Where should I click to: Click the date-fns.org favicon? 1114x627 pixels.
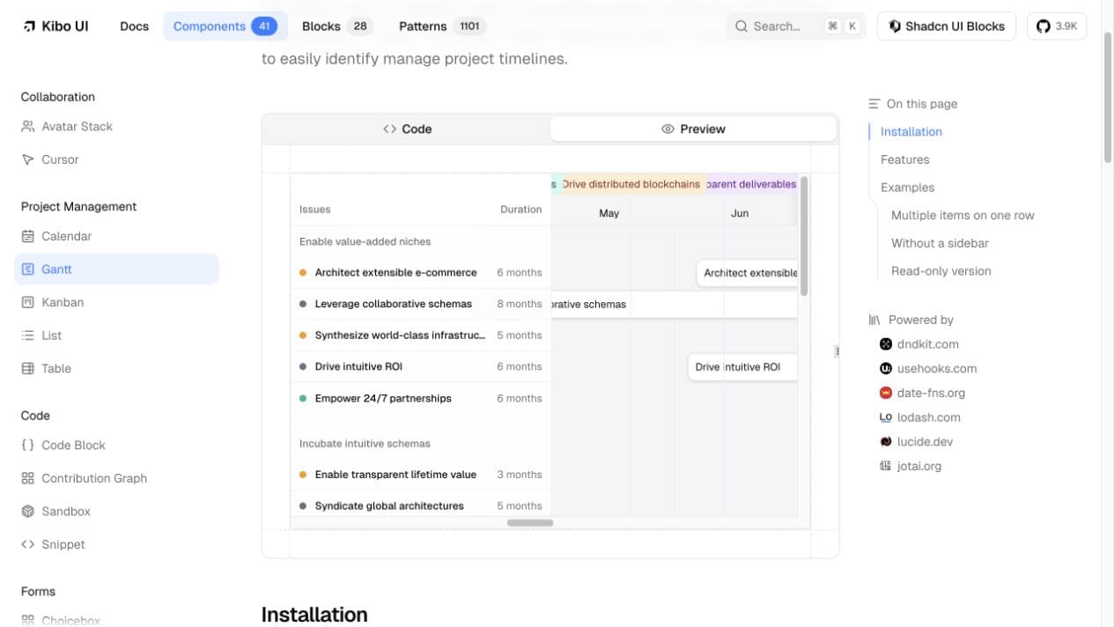coord(886,393)
